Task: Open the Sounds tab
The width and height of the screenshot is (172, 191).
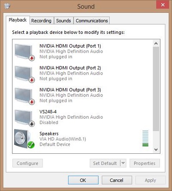Action: [64, 21]
